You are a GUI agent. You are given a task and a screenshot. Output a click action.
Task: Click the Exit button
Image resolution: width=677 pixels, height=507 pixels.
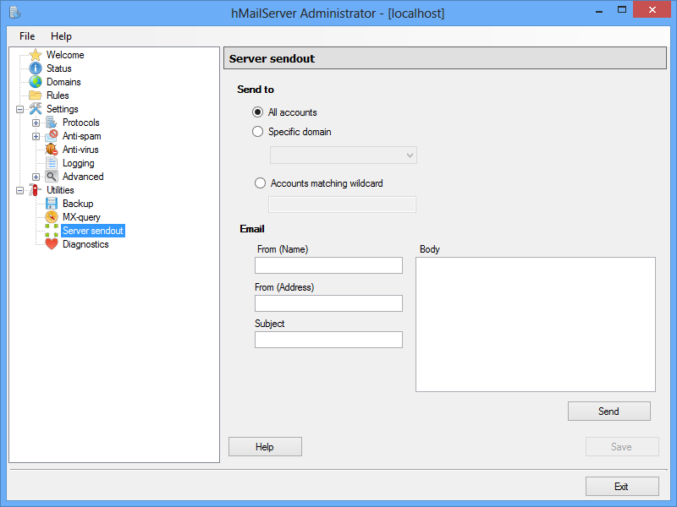pos(621,487)
